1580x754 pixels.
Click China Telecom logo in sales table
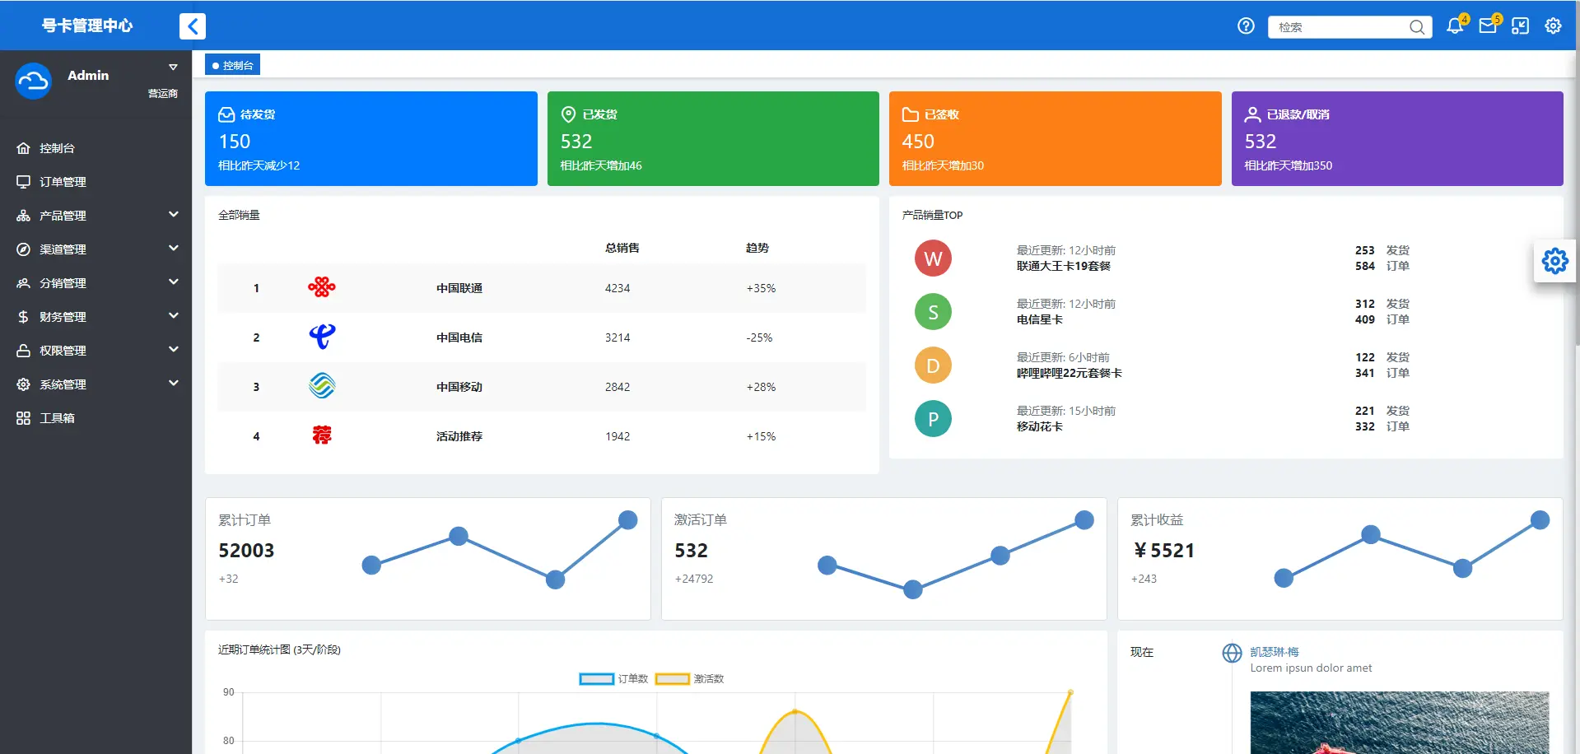coord(322,337)
